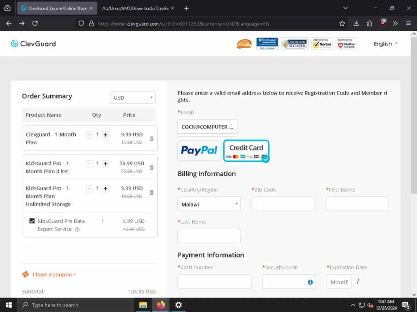This screenshot has width=417, height=312.
Task: Open the extensions puzzle icon
Action: 369,23
